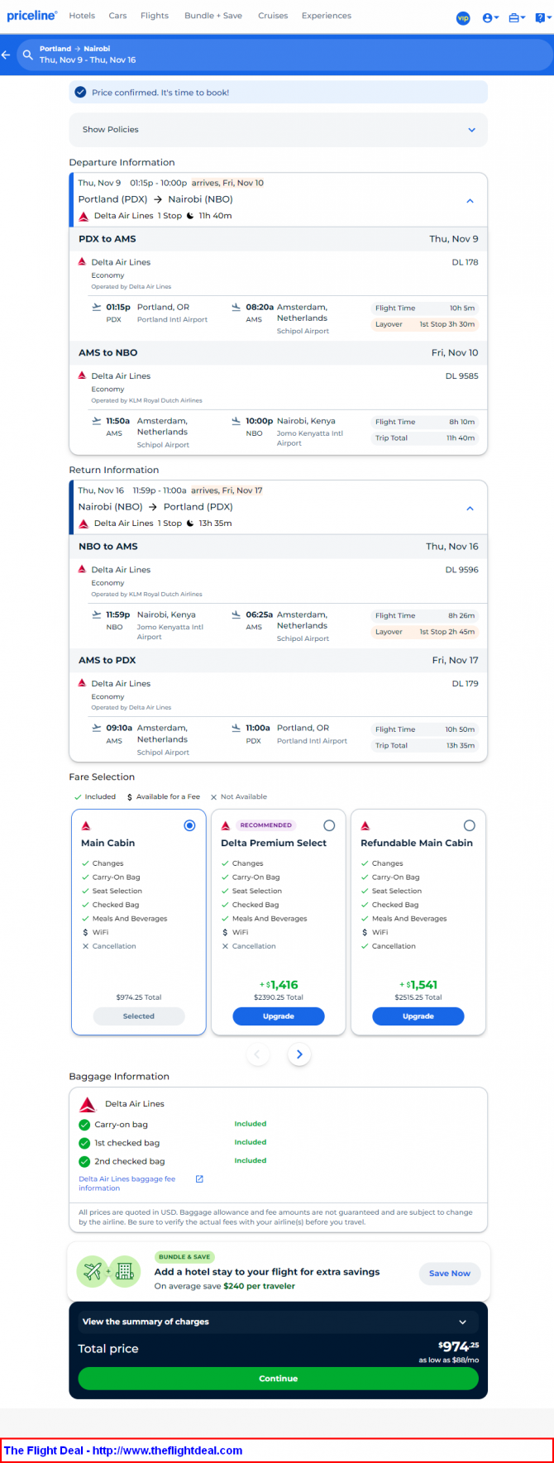Collapse the Portland to Nairobi departure details
This screenshot has width=554, height=1463.
tap(470, 201)
